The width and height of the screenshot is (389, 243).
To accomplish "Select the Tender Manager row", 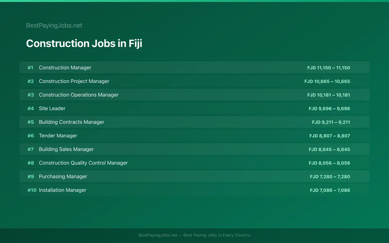I will click(x=194, y=135).
